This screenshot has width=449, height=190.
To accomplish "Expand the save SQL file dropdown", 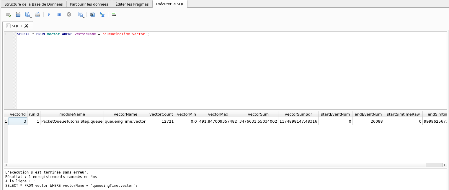I will (x=31, y=17).
